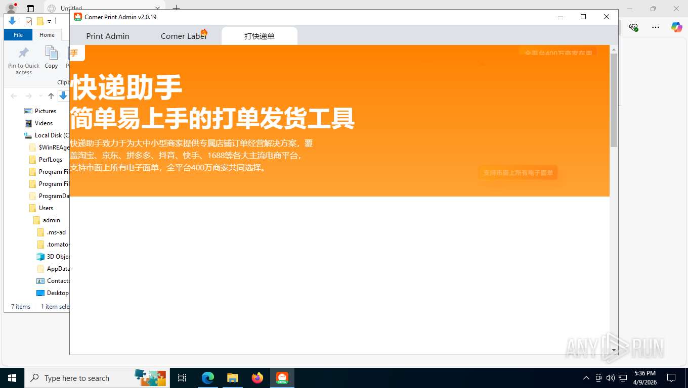Launch Microsoft Edge from the taskbar
Viewport: 688px width, 388px height.
click(x=208, y=378)
